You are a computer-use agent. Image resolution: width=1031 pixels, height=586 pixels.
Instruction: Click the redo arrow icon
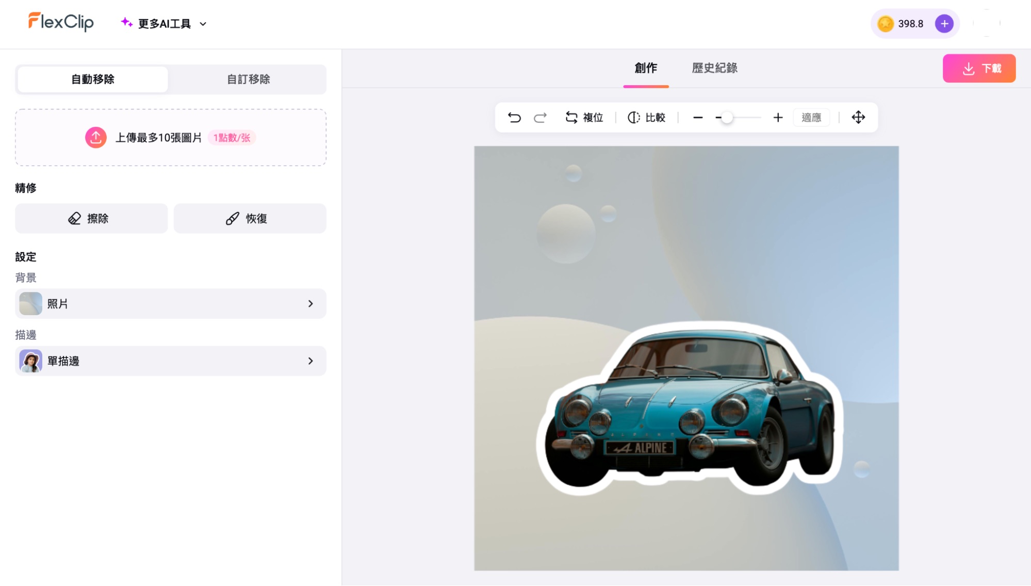tap(540, 118)
